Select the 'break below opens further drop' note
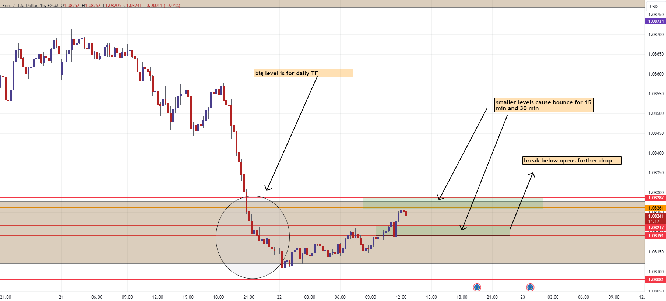 tap(571, 161)
